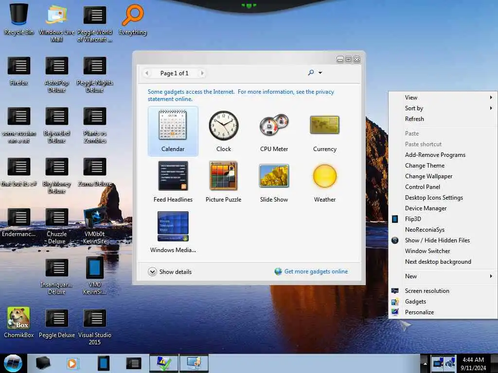
Task: Open Control Panel from context menu
Action: 443,187
